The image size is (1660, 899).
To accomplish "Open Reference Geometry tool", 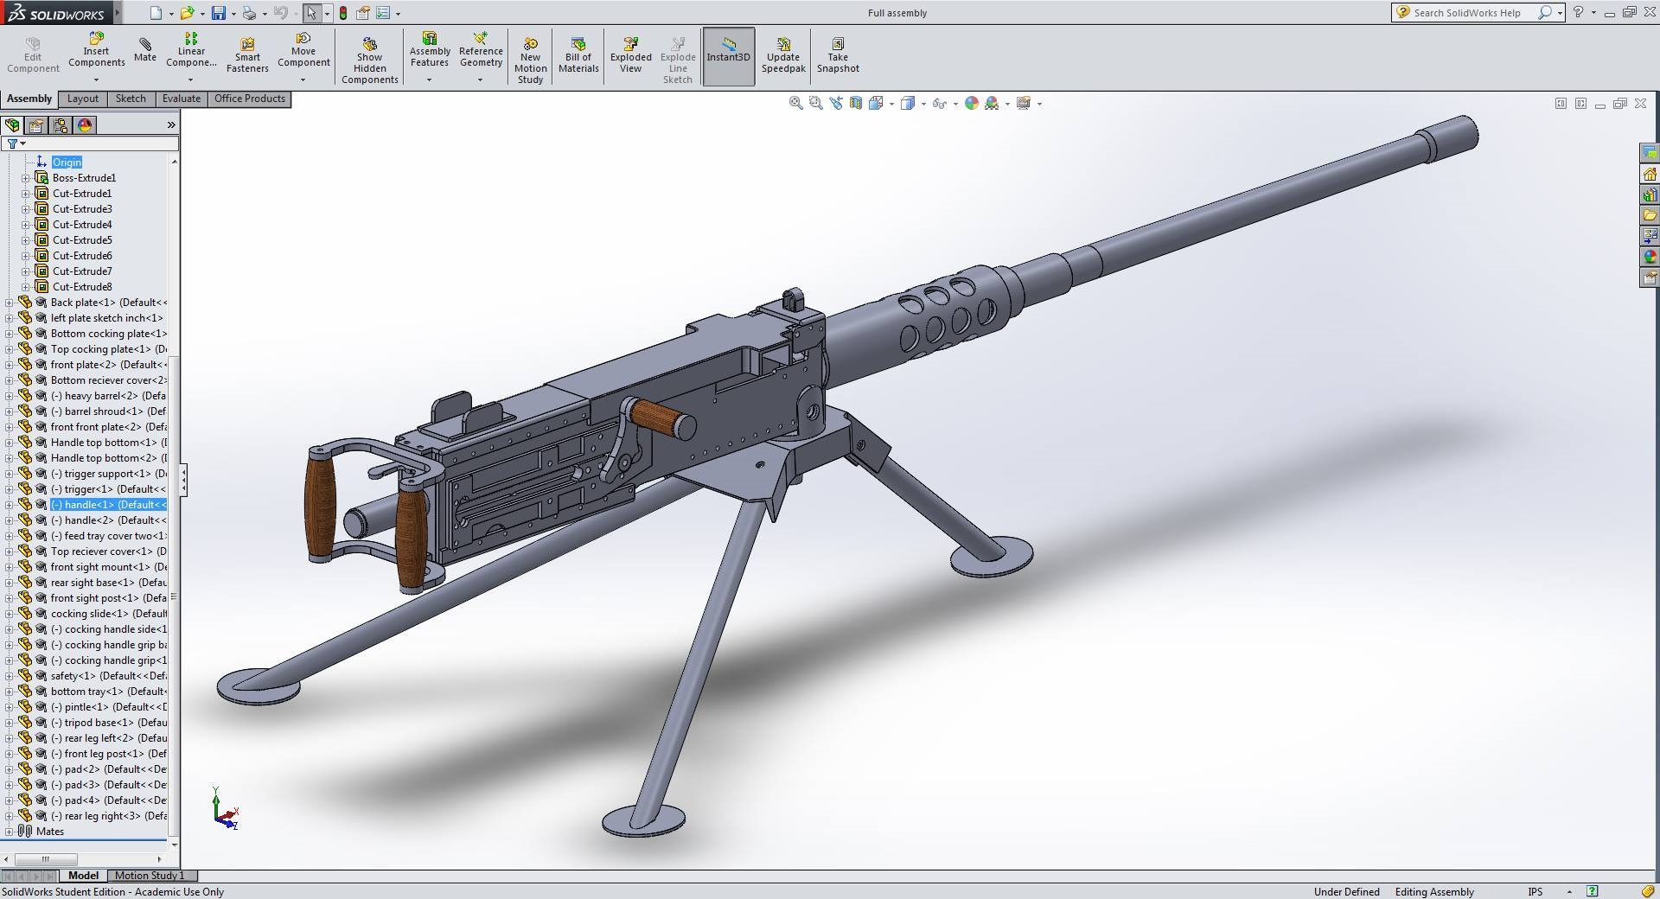I will 481,50.
